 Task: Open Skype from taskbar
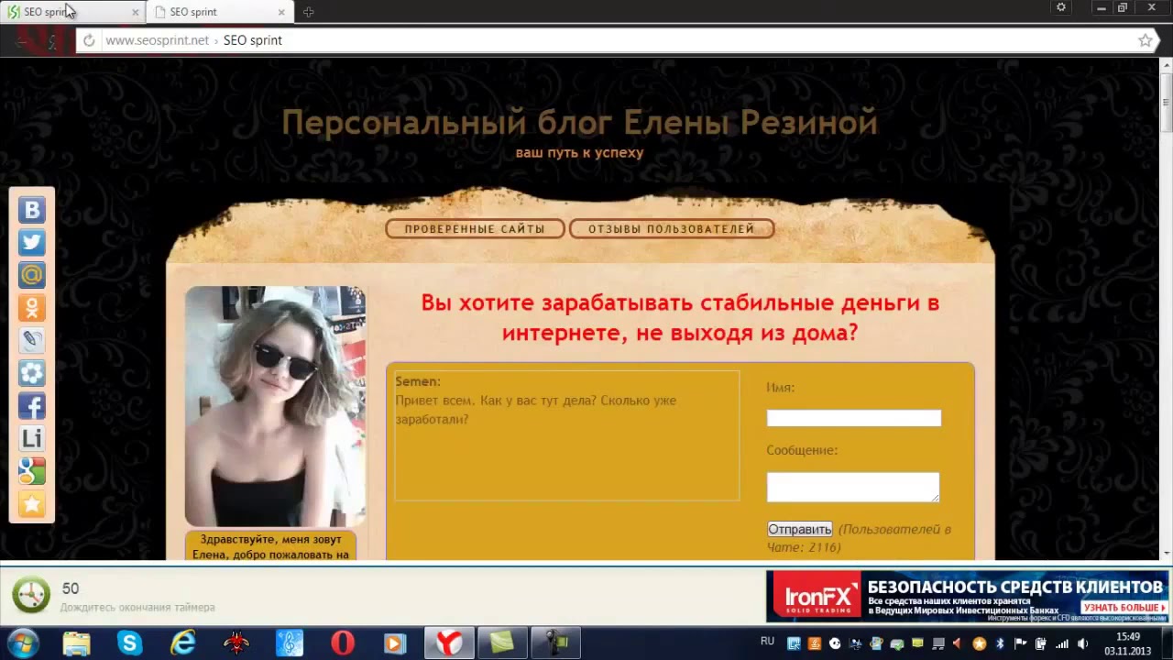130,643
